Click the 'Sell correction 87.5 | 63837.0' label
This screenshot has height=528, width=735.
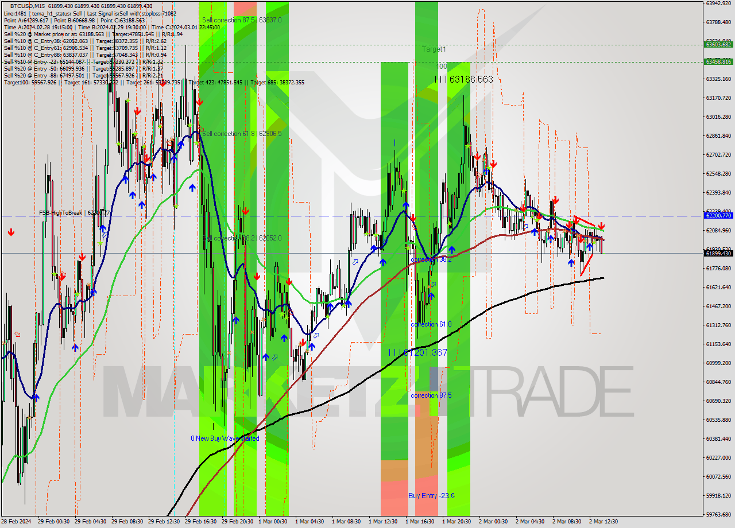(242, 20)
